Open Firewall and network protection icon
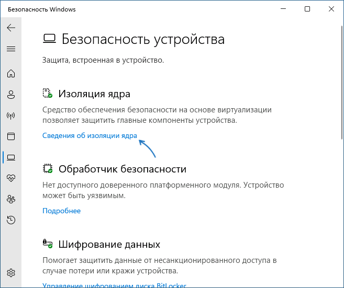Screen dimensions: 344x288 coord(11,116)
